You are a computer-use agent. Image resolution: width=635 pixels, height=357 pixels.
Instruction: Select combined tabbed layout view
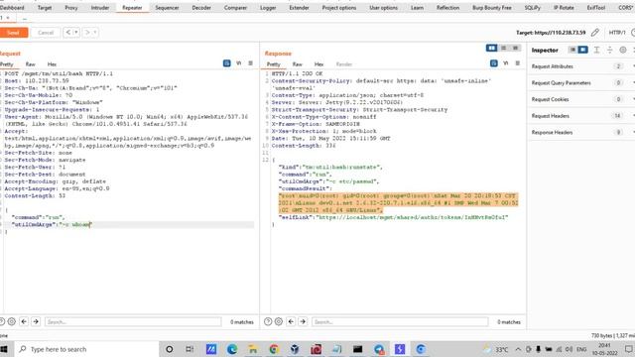pos(515,49)
